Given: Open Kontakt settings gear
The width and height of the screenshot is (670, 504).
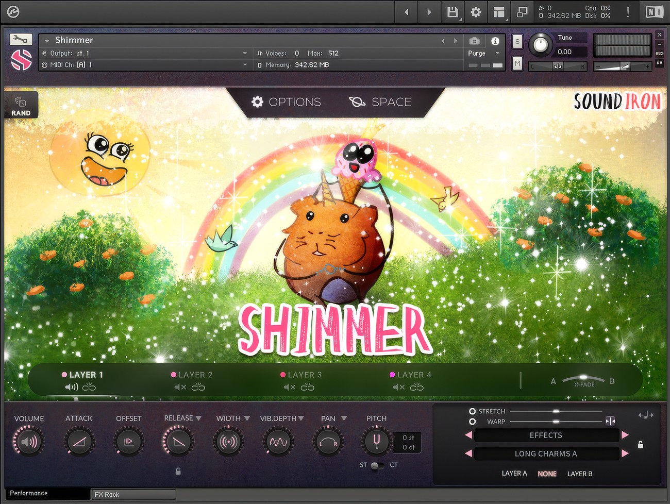Looking at the screenshot, I should [x=476, y=12].
